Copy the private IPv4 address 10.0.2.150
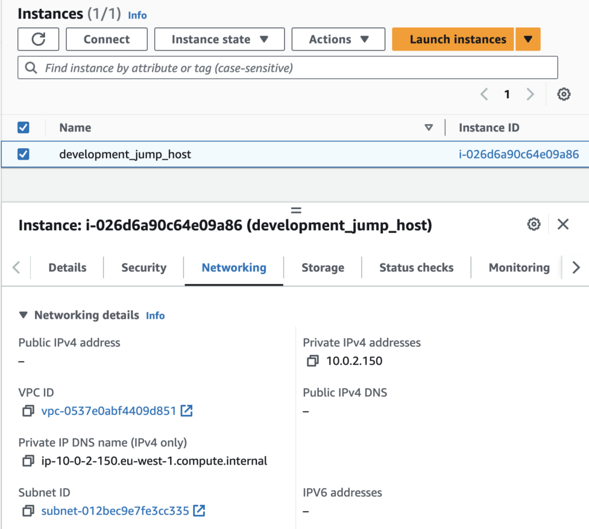 [312, 361]
